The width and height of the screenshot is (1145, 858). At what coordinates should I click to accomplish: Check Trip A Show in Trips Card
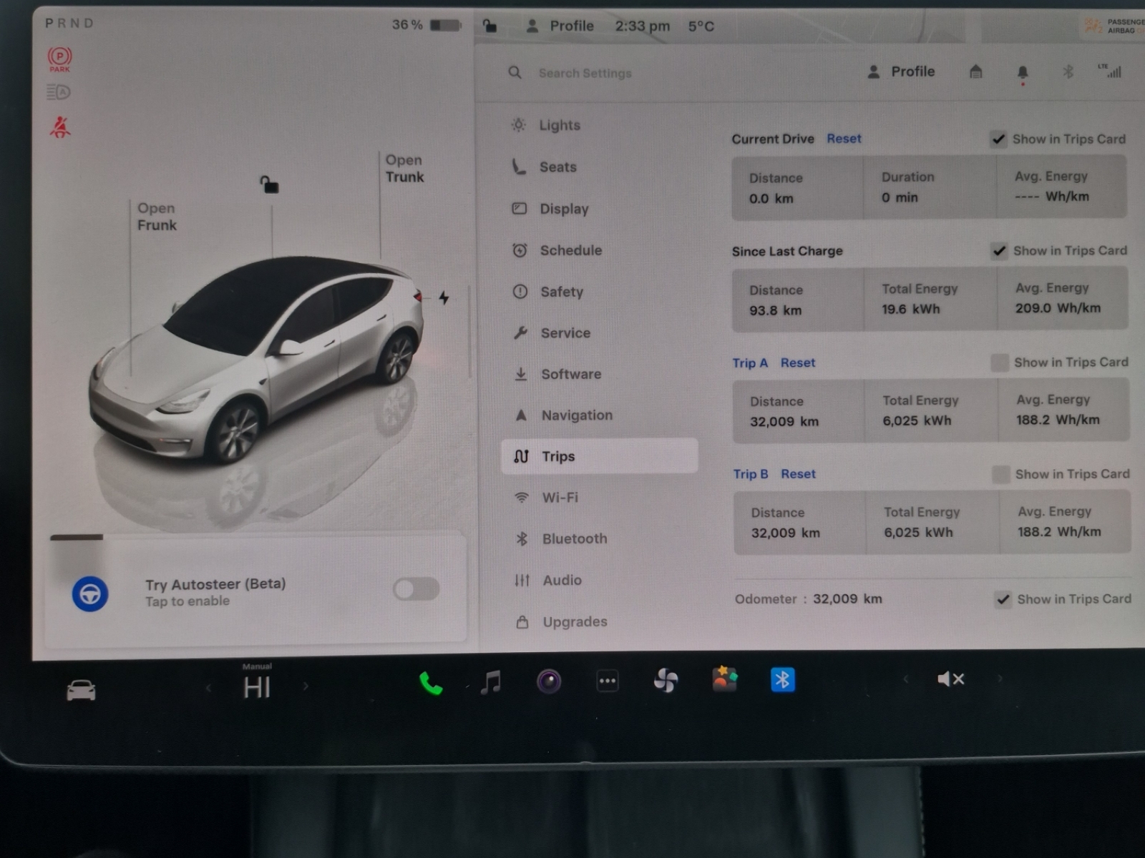pos(1000,363)
